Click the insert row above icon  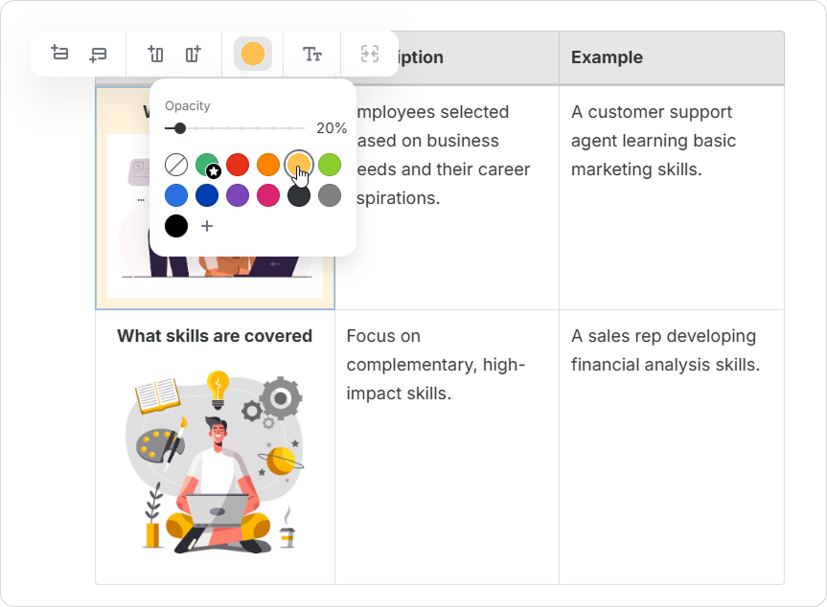(59, 54)
